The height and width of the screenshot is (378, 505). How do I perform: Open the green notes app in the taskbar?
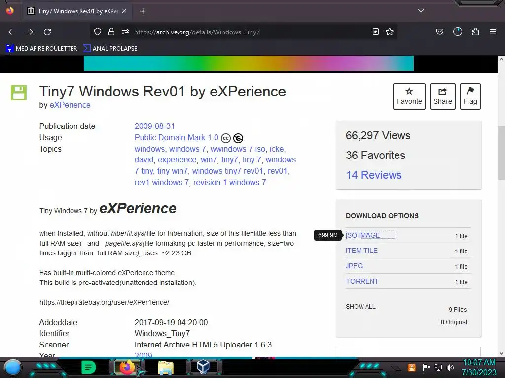pyautogui.click(x=89, y=367)
